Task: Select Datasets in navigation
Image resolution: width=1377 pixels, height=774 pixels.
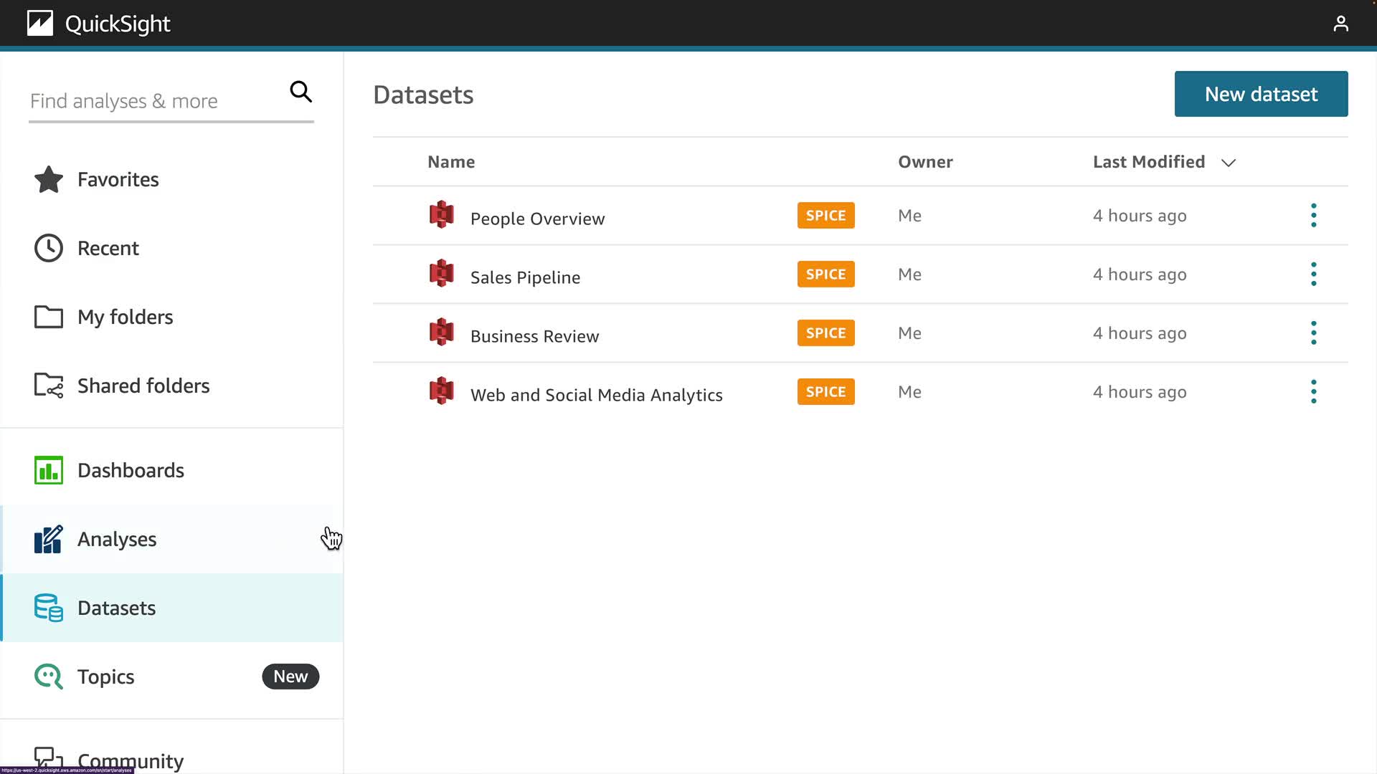Action: [116, 608]
